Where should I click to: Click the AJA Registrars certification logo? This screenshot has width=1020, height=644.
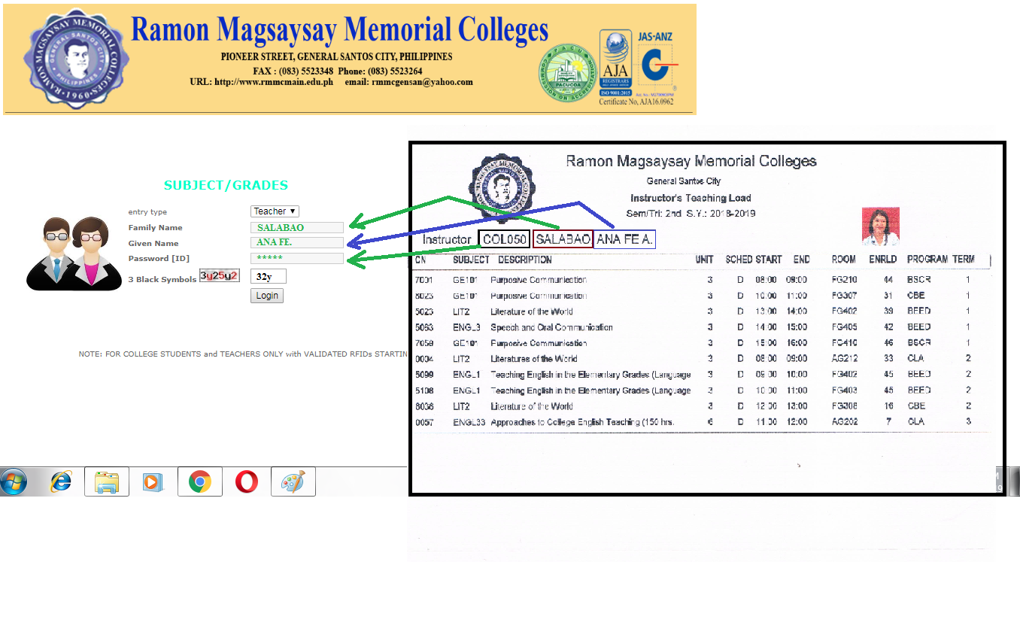click(615, 62)
